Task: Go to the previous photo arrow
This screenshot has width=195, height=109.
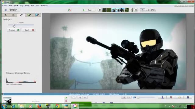Action: (x=100, y=10)
